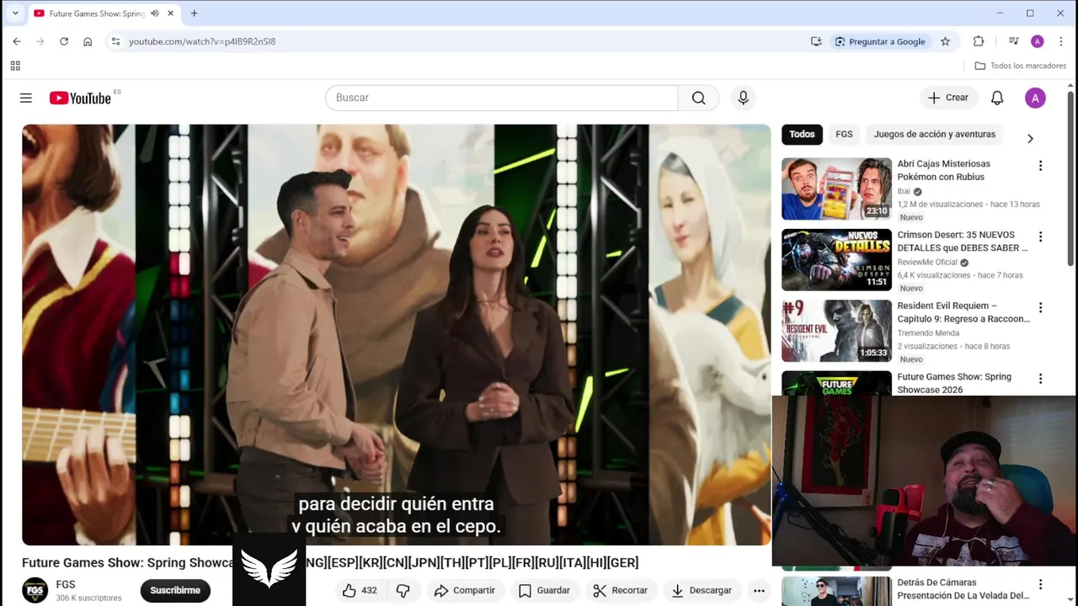The image size is (1078, 606).
Task: Reload the page
Action: point(63,41)
